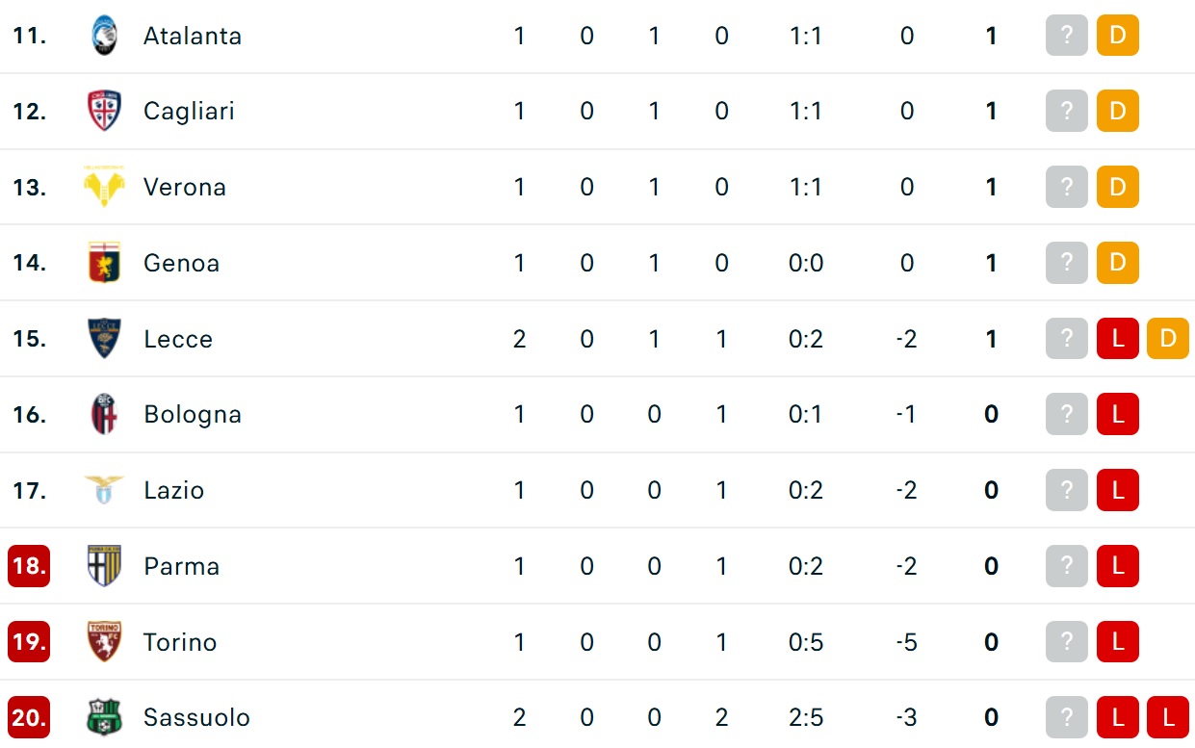
Task: Open the Sassuolo team page link
Action: [196, 717]
